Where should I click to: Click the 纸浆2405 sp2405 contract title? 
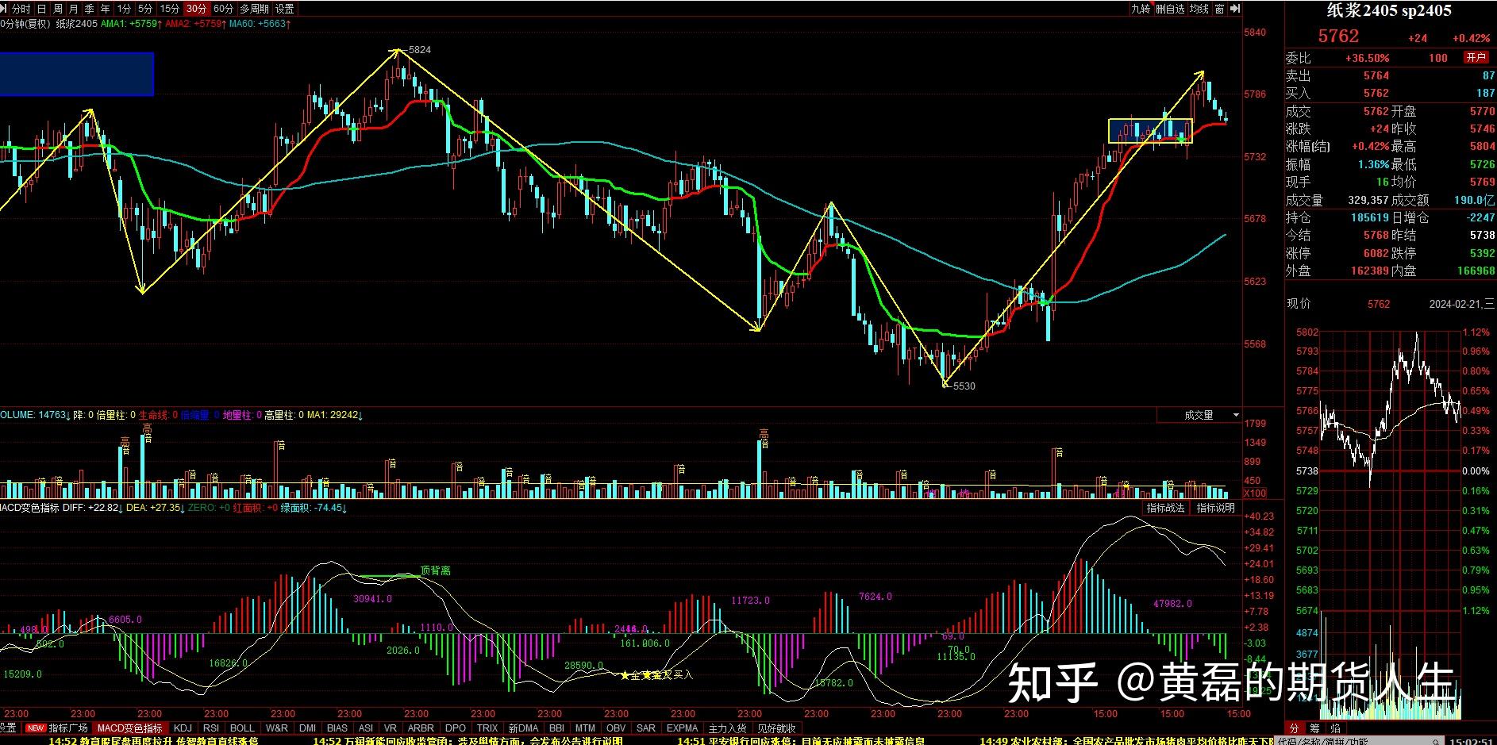[1389, 11]
